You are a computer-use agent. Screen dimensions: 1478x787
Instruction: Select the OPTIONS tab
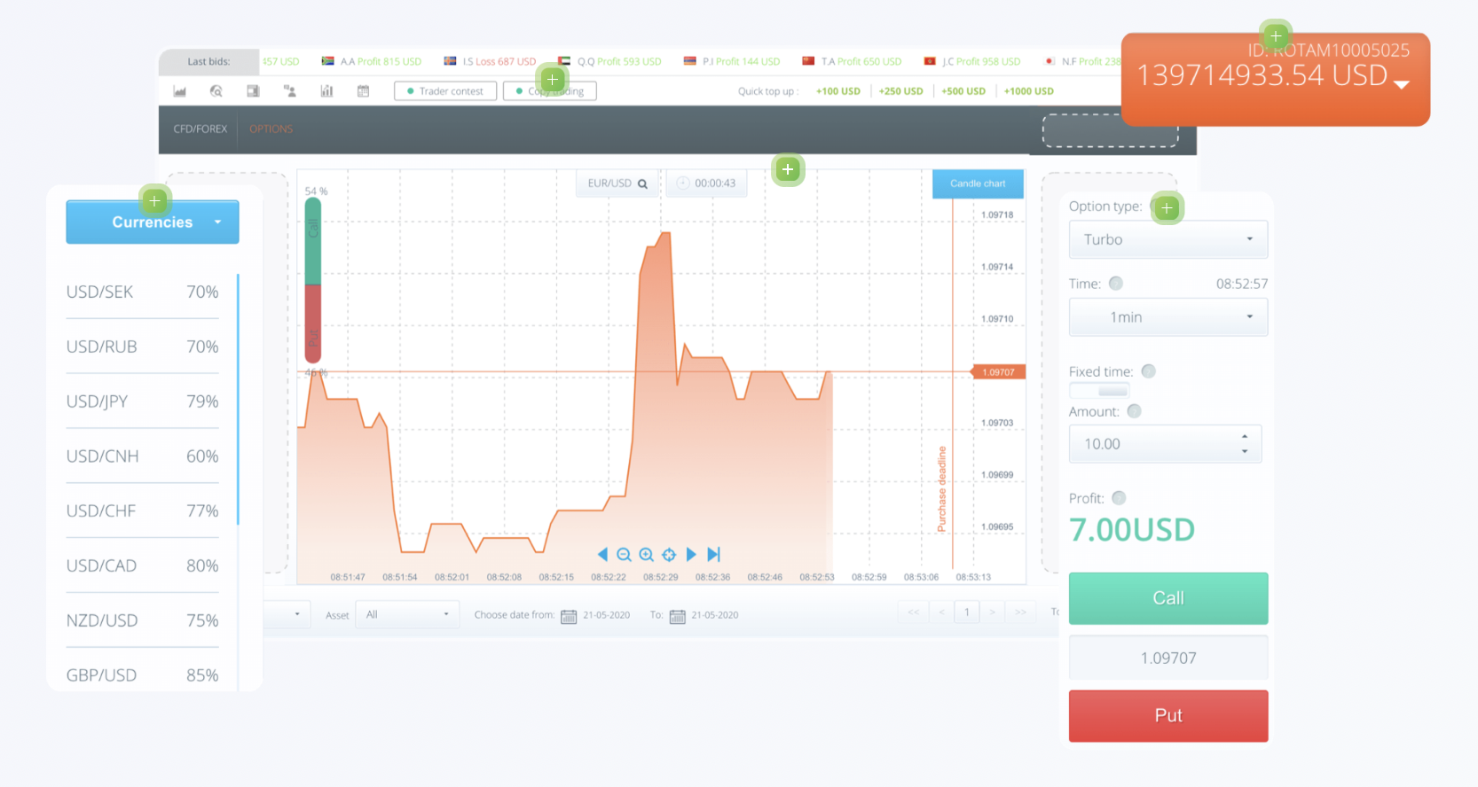pos(271,129)
